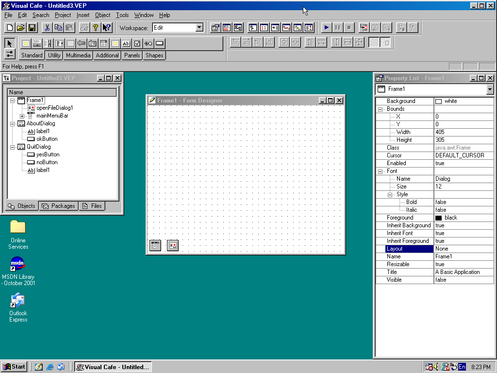Click the New Project toolbar icon
497x373 pixels.
pyautogui.click(x=10, y=28)
